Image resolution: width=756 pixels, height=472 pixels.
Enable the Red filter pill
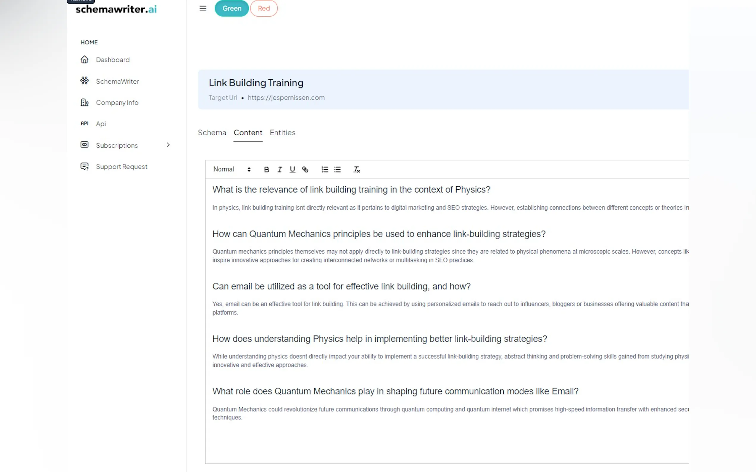pos(263,8)
